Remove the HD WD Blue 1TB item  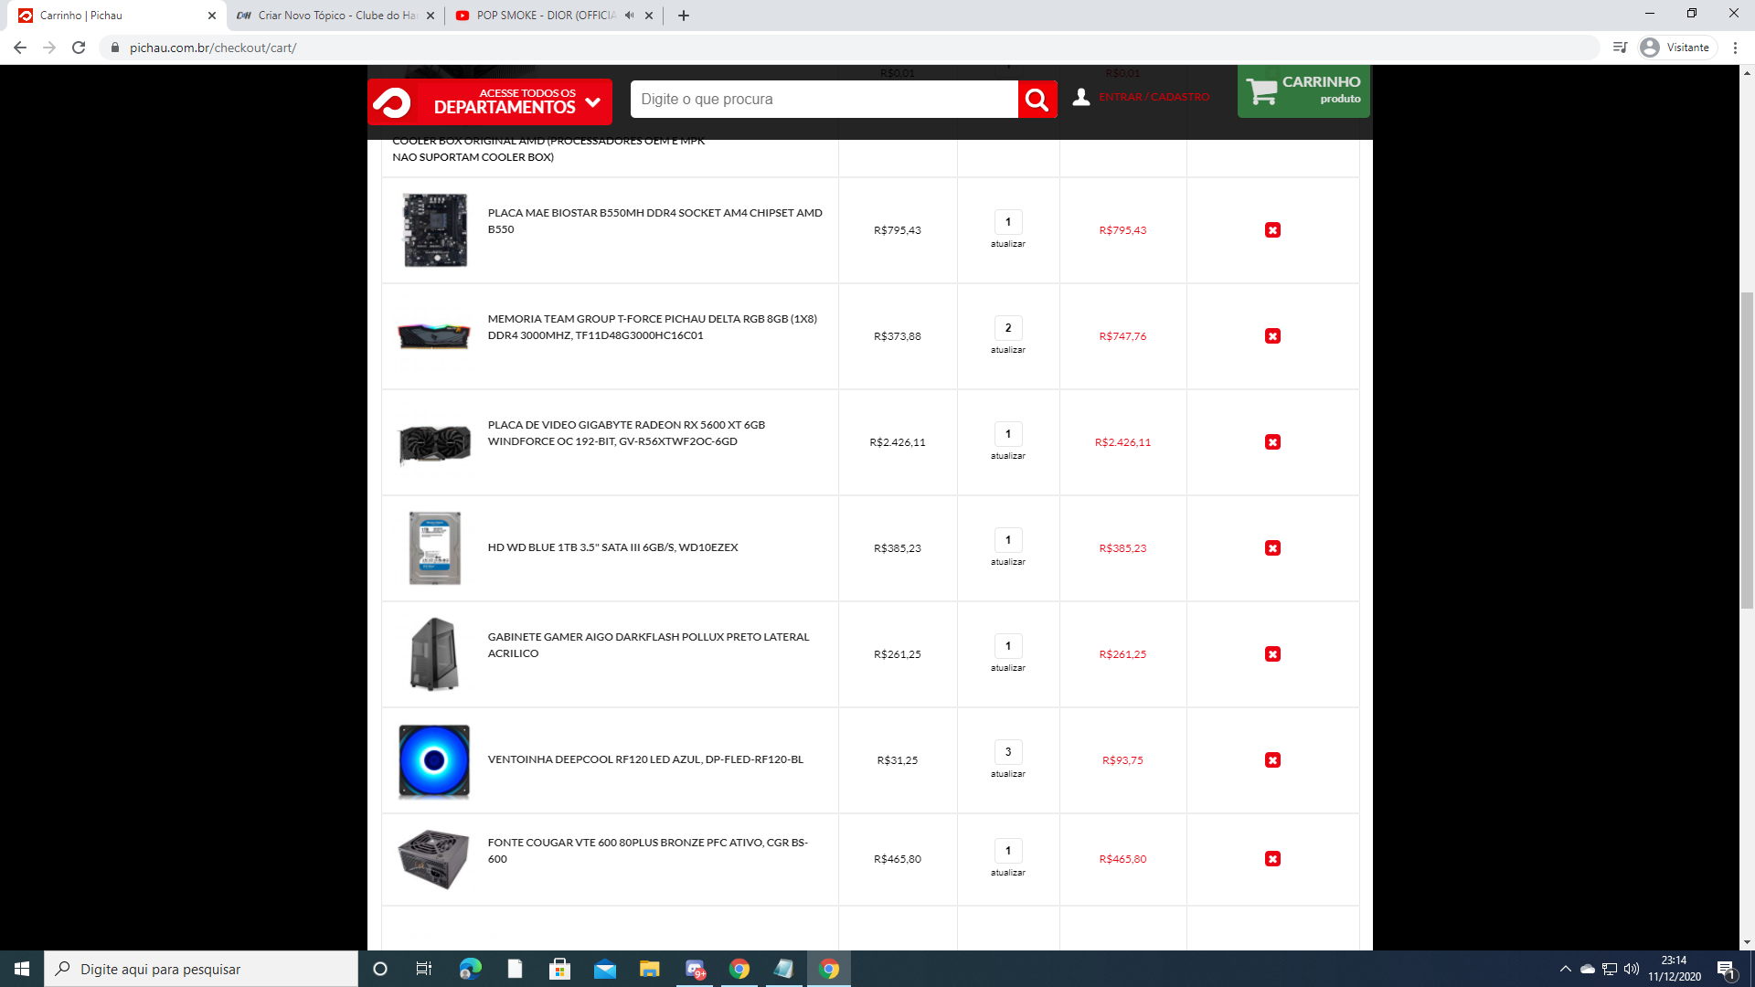[1272, 548]
